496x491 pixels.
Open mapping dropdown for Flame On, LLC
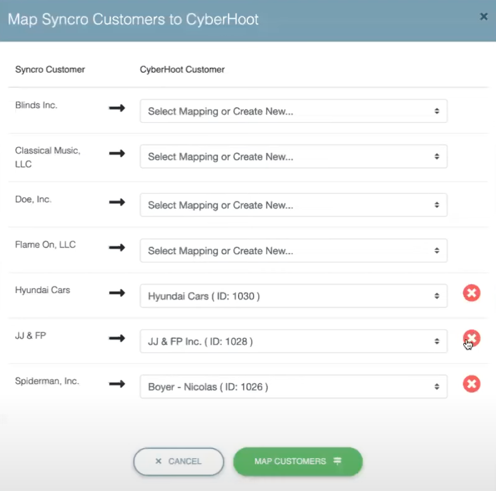tap(294, 251)
